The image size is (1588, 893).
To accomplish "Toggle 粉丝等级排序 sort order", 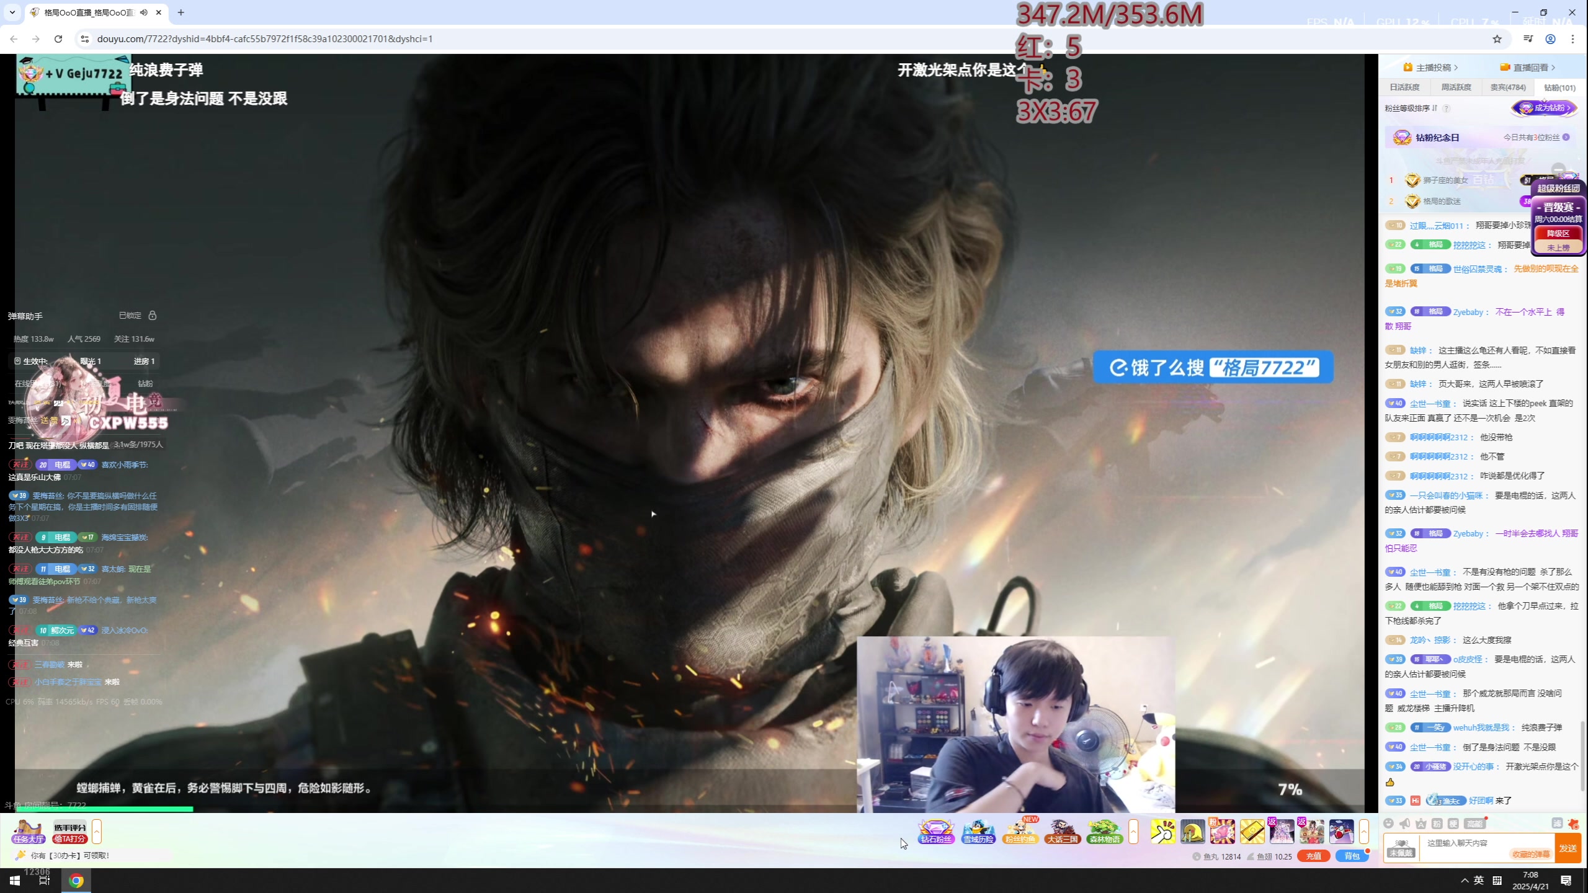I will click(1411, 109).
